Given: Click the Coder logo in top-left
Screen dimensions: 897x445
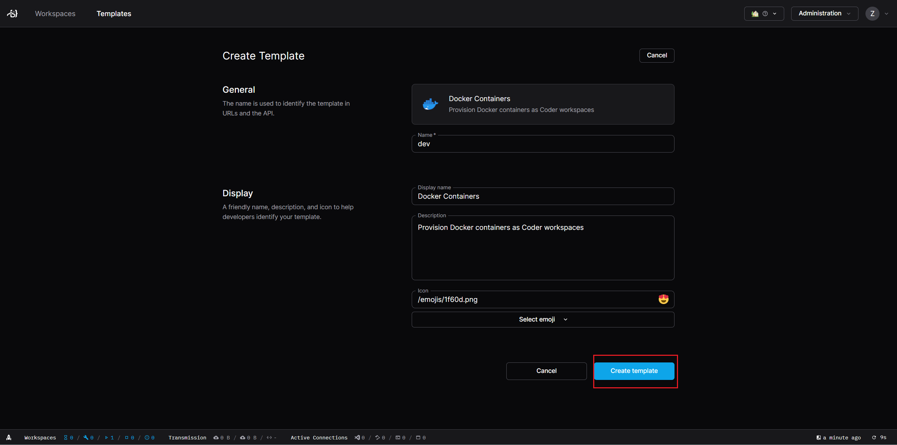Looking at the screenshot, I should 12,14.
